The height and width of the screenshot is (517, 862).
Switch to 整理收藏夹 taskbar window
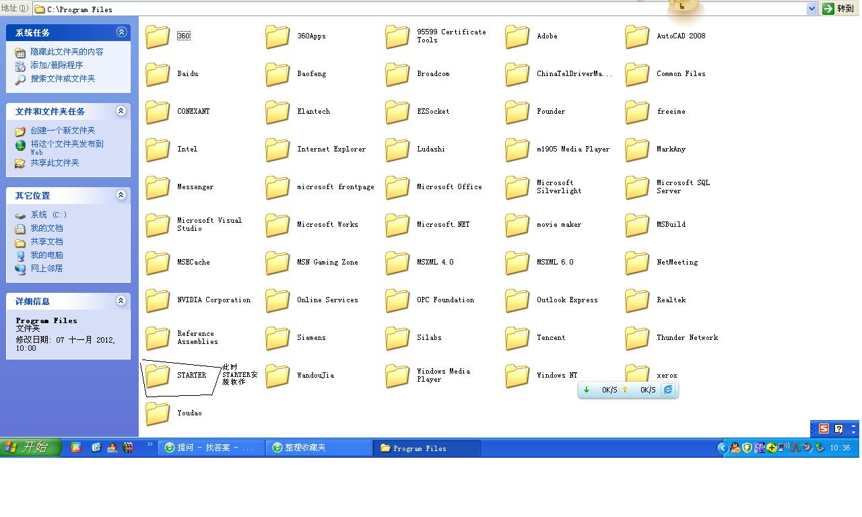tap(319, 448)
